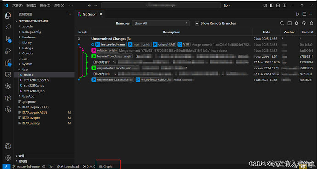
Task: Click Git Graph button in status bar
Action: tap(105, 166)
